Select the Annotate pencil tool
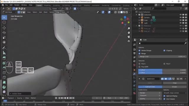189x106 pixels. (x=4, y=48)
